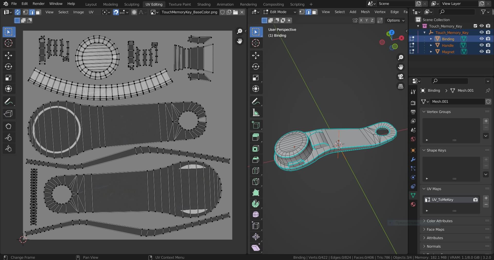Viewport: 494px width, 260px height.
Task: Hide the Binding object in viewport
Action: pos(482,39)
